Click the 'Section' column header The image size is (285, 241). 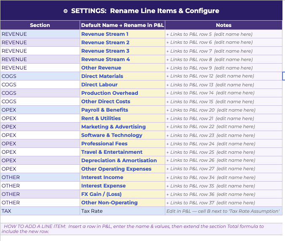pos(40,25)
